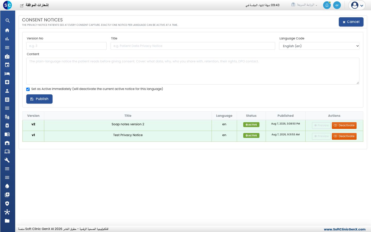
Task: Open the devices laptop-phone sidebar icon
Action: pos(7,152)
